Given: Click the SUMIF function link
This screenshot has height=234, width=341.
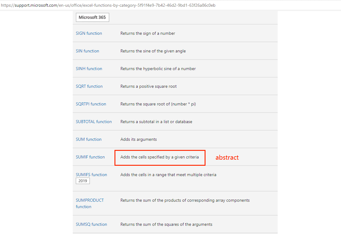Looking at the screenshot, I should coord(90,157).
